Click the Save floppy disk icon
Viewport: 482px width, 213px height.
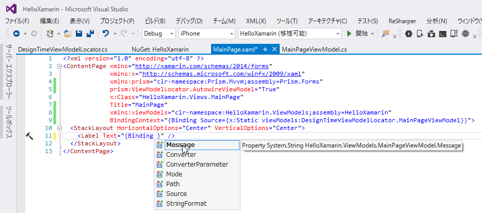point(79,34)
